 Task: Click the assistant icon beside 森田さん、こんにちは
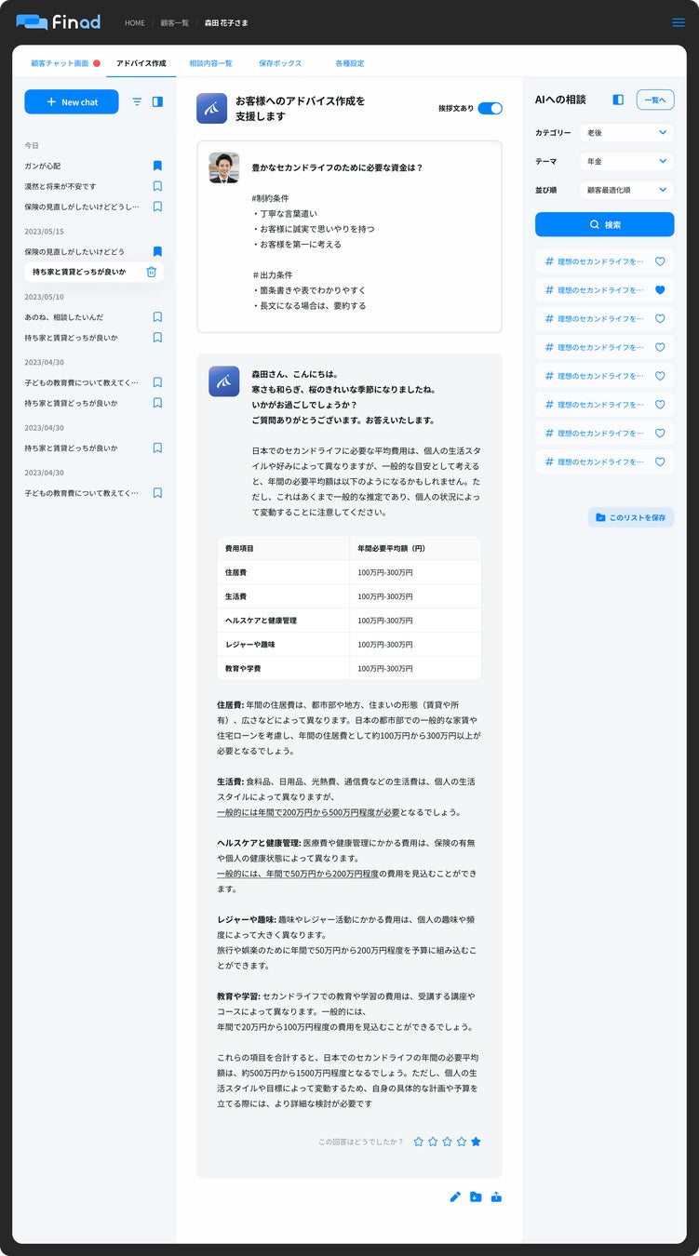coord(223,381)
